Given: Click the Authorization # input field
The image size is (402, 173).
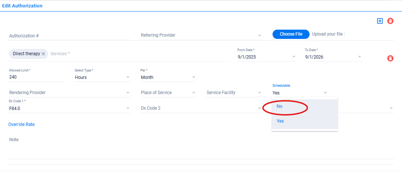Looking at the screenshot, I should tap(70, 36).
